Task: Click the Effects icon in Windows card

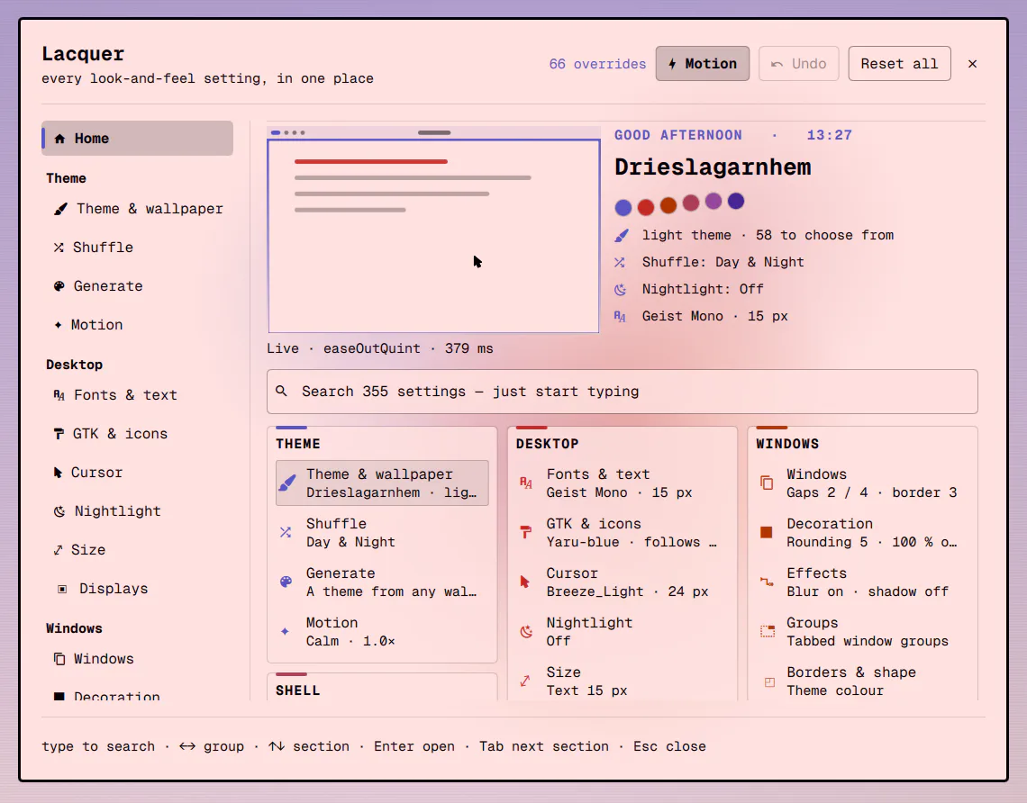Action: [x=767, y=582]
